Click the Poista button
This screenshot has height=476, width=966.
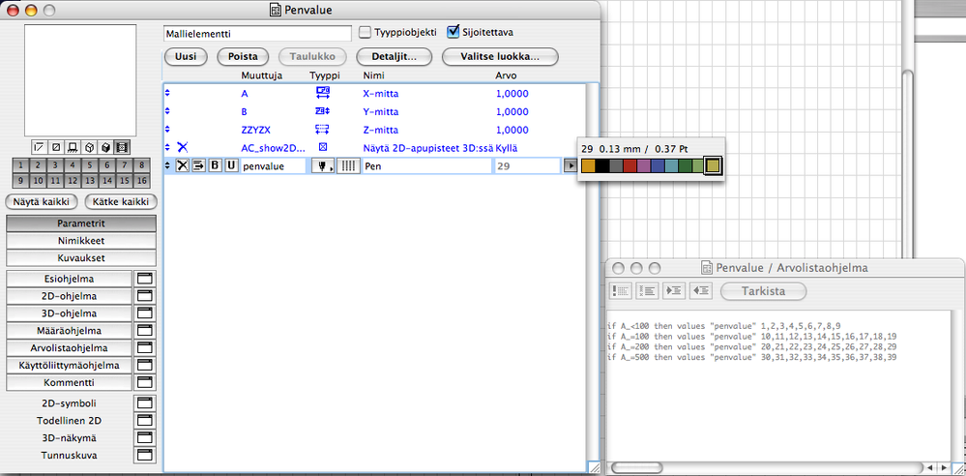tap(243, 56)
